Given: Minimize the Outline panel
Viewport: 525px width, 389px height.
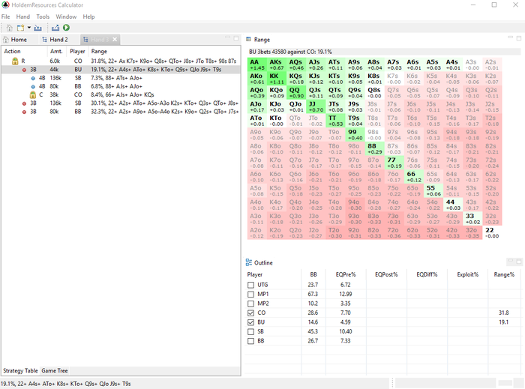Looking at the screenshot, I should coord(510,261).
